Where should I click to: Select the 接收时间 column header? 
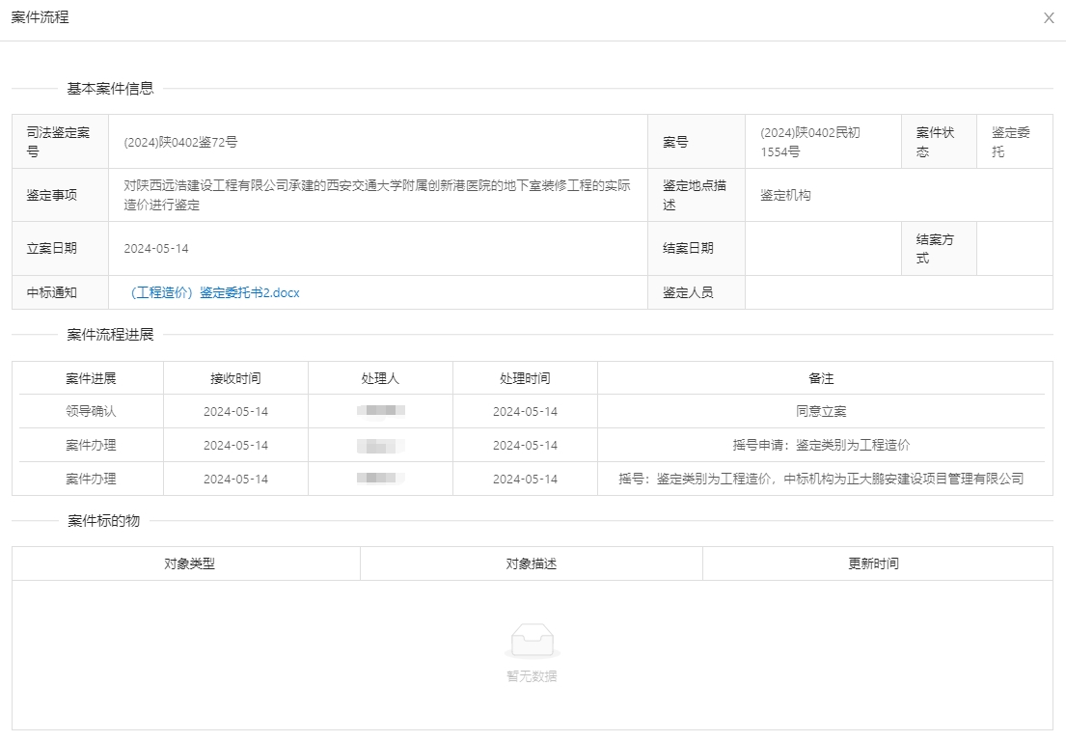click(235, 378)
